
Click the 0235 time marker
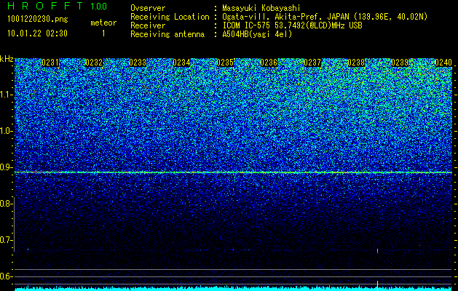[x=225, y=63]
